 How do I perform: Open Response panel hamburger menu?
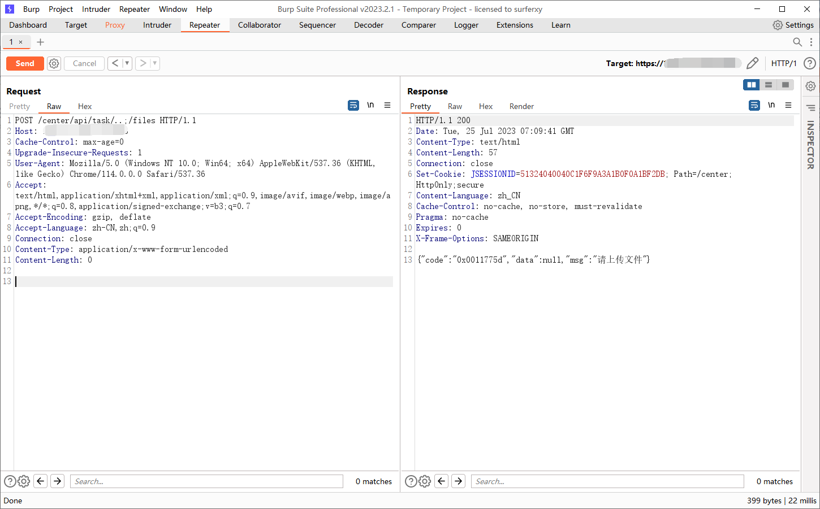point(788,105)
